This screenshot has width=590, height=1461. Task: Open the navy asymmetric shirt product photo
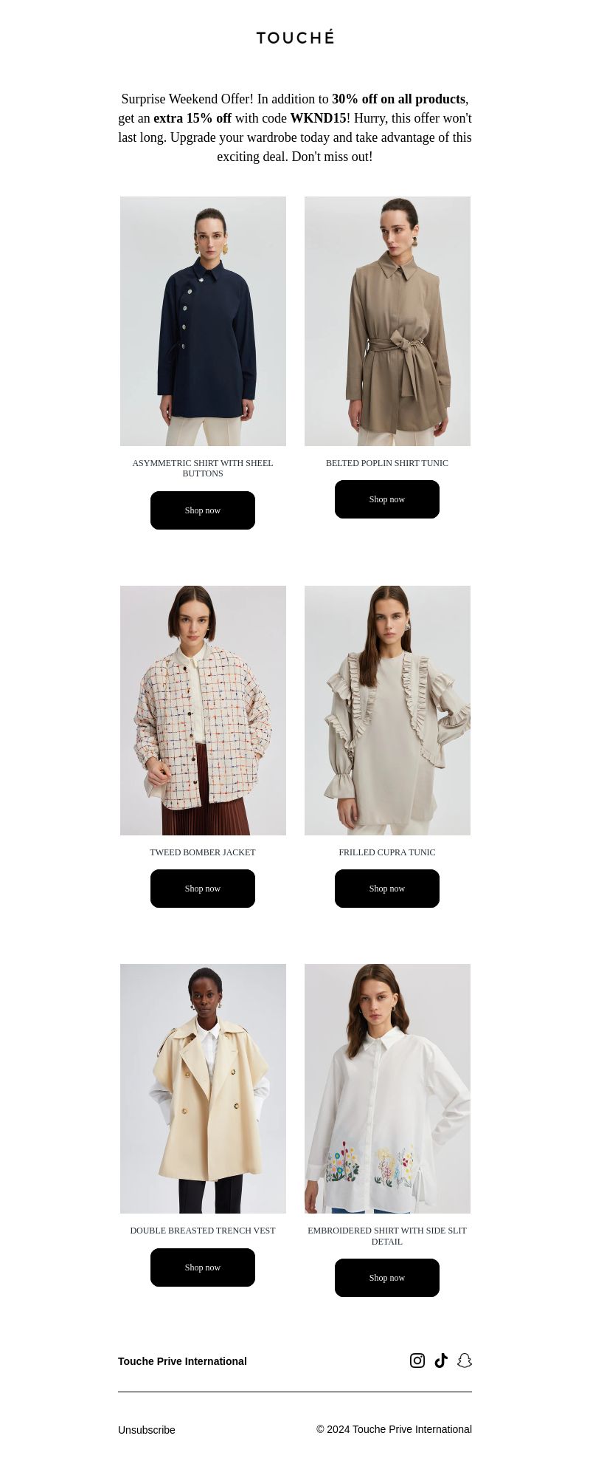[203, 321]
